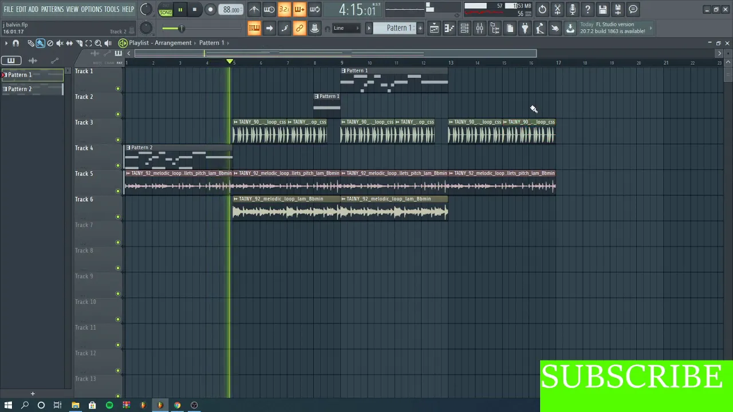Viewport: 733px width, 412px height.
Task: Select the playlist Zoom tool
Action: pos(98,43)
